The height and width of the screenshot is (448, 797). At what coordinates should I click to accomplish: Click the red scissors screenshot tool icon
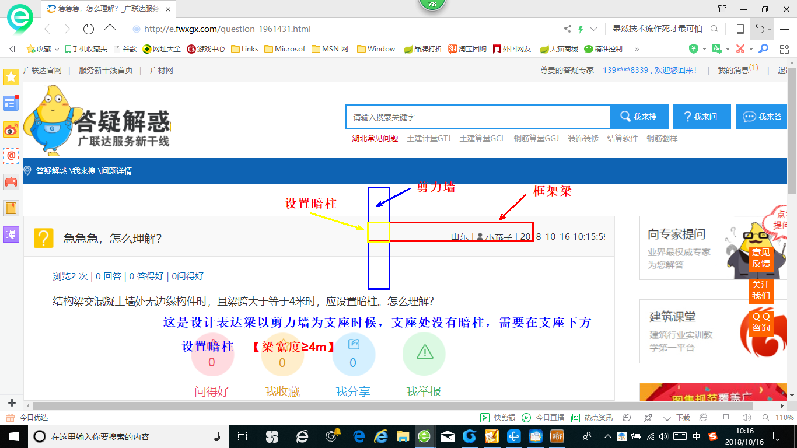click(740, 49)
